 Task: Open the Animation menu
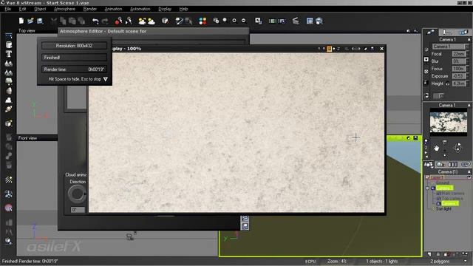pyautogui.click(x=113, y=9)
